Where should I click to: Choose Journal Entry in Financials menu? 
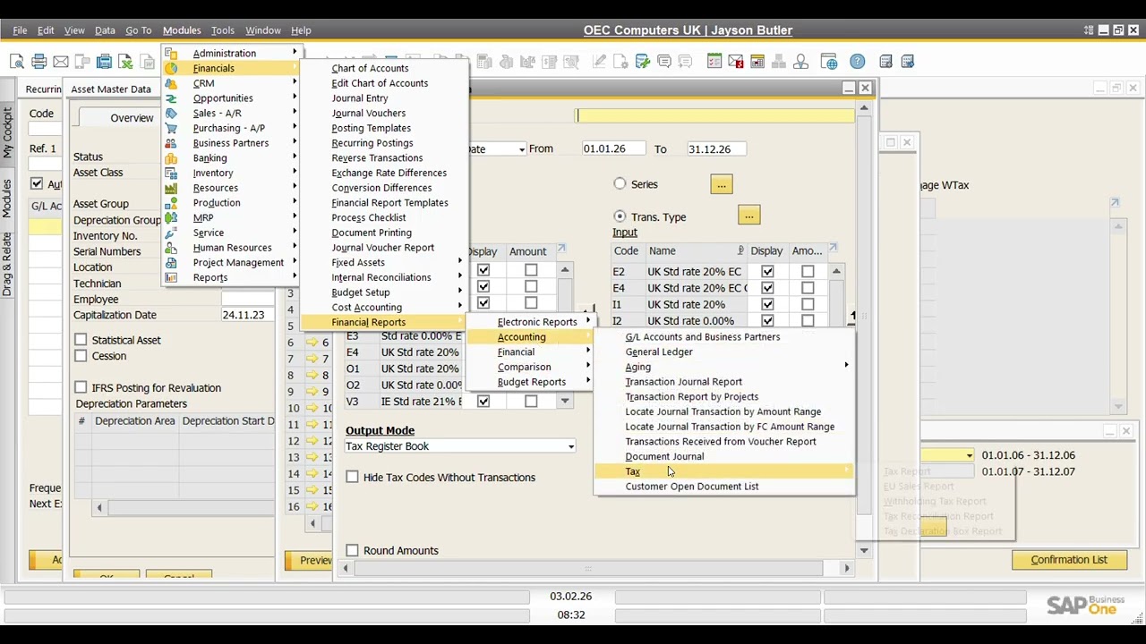coord(360,98)
